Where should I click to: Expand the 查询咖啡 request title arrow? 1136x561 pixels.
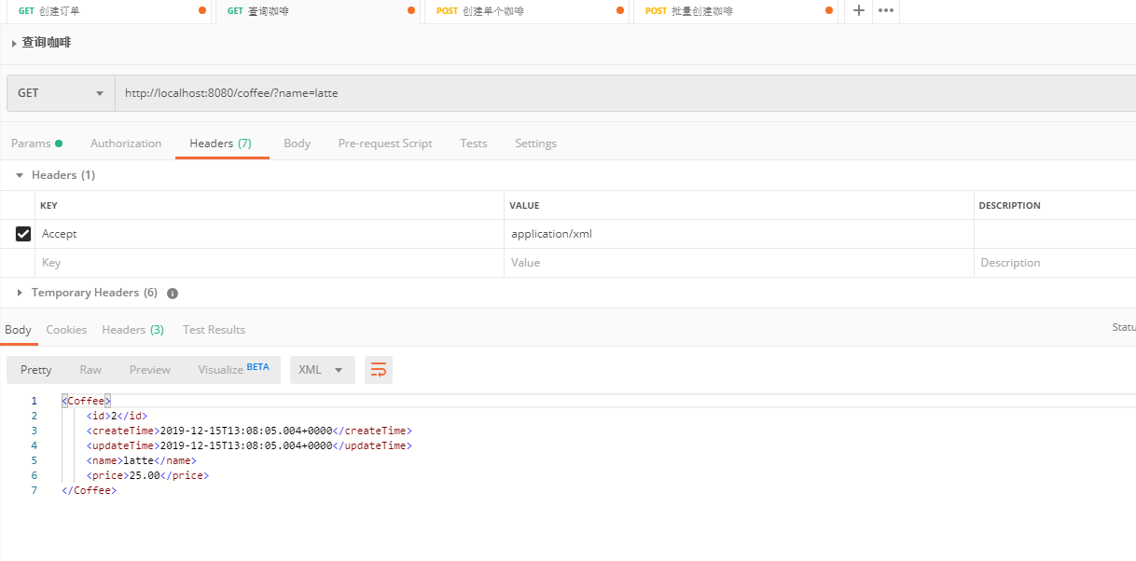click(x=14, y=43)
